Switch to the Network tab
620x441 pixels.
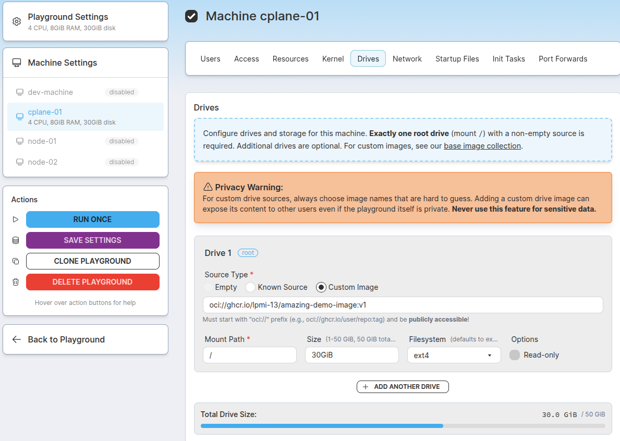407,59
